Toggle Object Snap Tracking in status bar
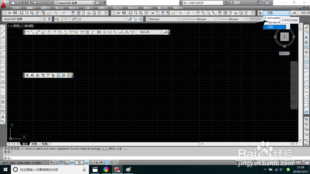This screenshot has width=310, height=174. (86, 163)
